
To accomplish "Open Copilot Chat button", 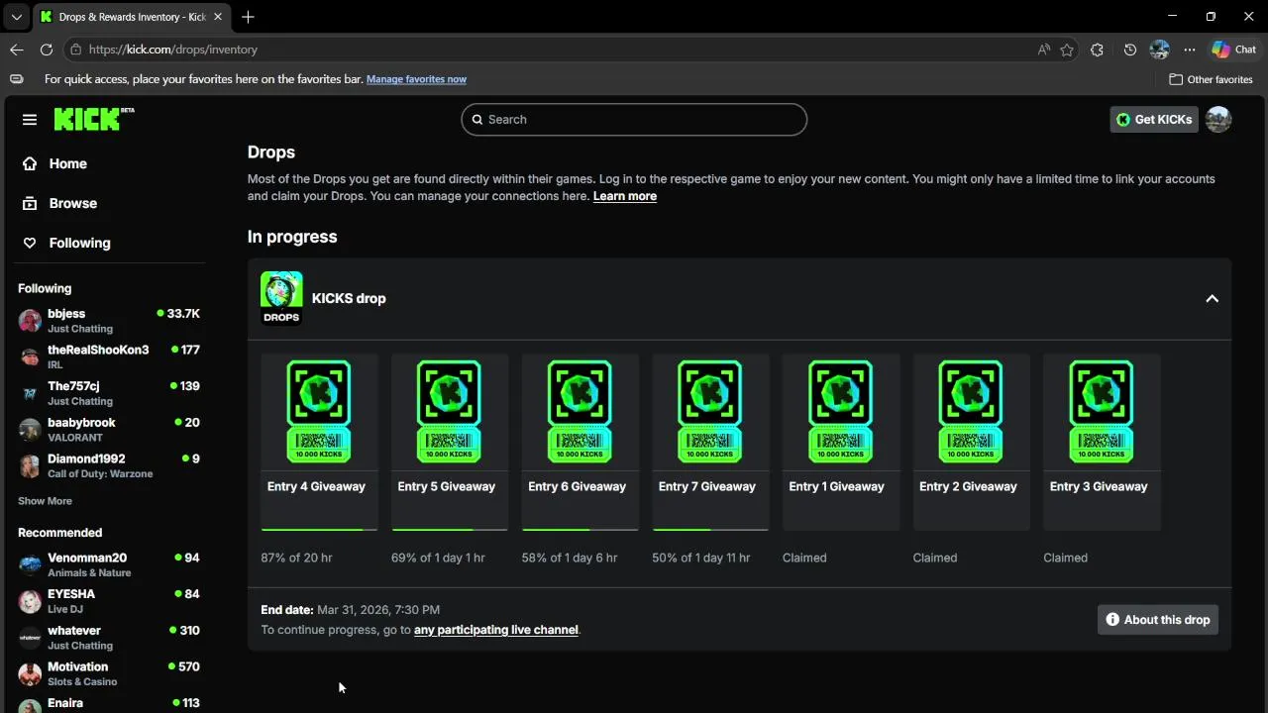I will coord(1234,50).
